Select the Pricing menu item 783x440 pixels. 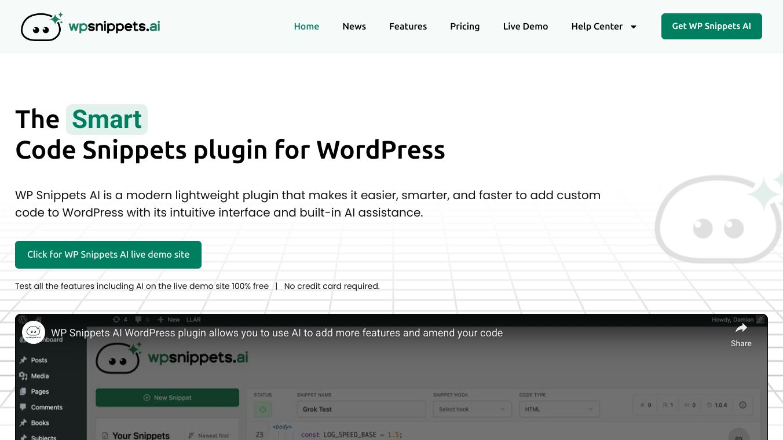pos(464,26)
